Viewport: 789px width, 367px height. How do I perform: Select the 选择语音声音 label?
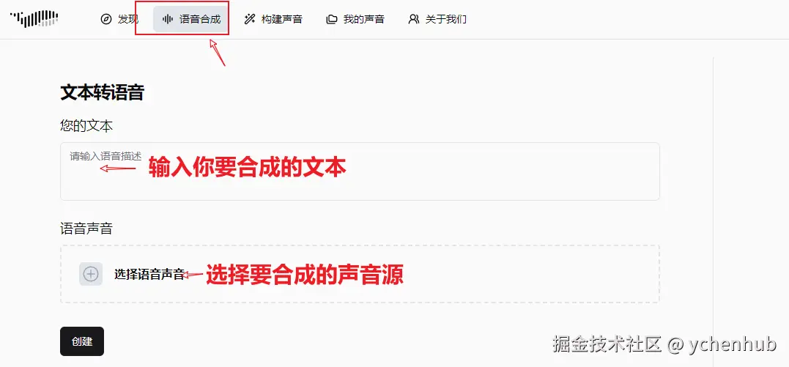tap(149, 275)
